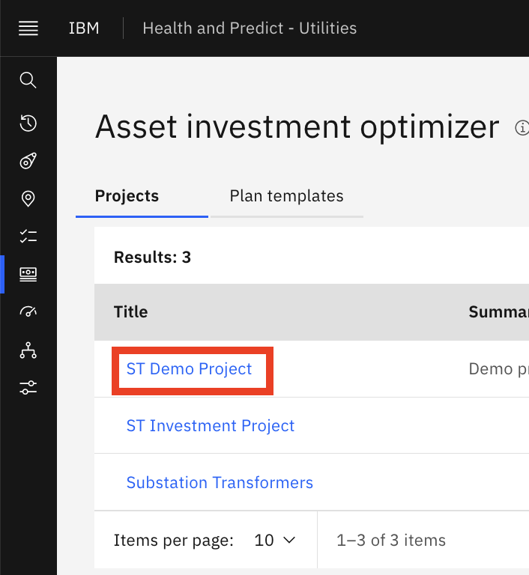Open the hierarchy tree icon in sidebar
529x575 pixels.
pos(28,350)
